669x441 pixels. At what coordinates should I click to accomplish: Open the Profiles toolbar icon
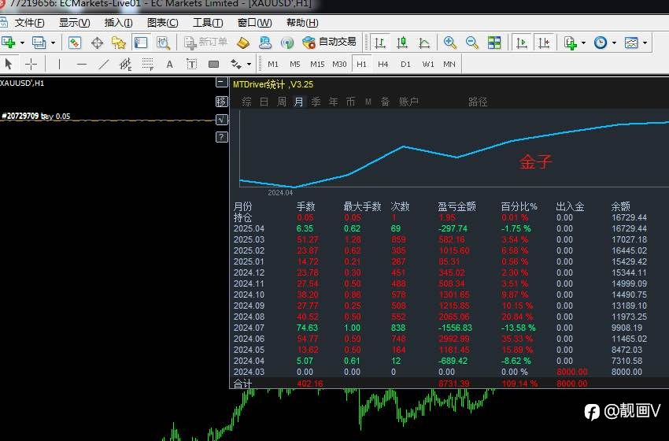click(39, 43)
